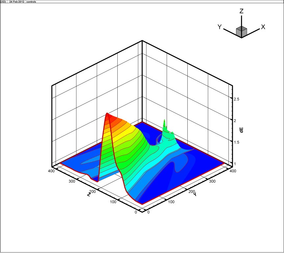Click the Z label on orientation axes
The image size is (284, 253).
[x=241, y=11]
